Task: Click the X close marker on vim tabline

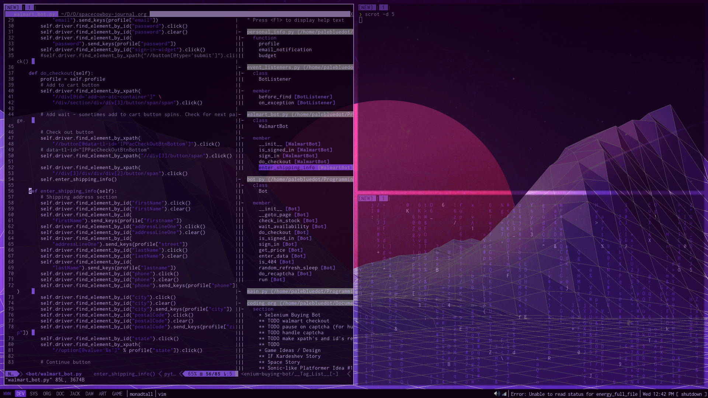Action: pyautogui.click(x=351, y=14)
